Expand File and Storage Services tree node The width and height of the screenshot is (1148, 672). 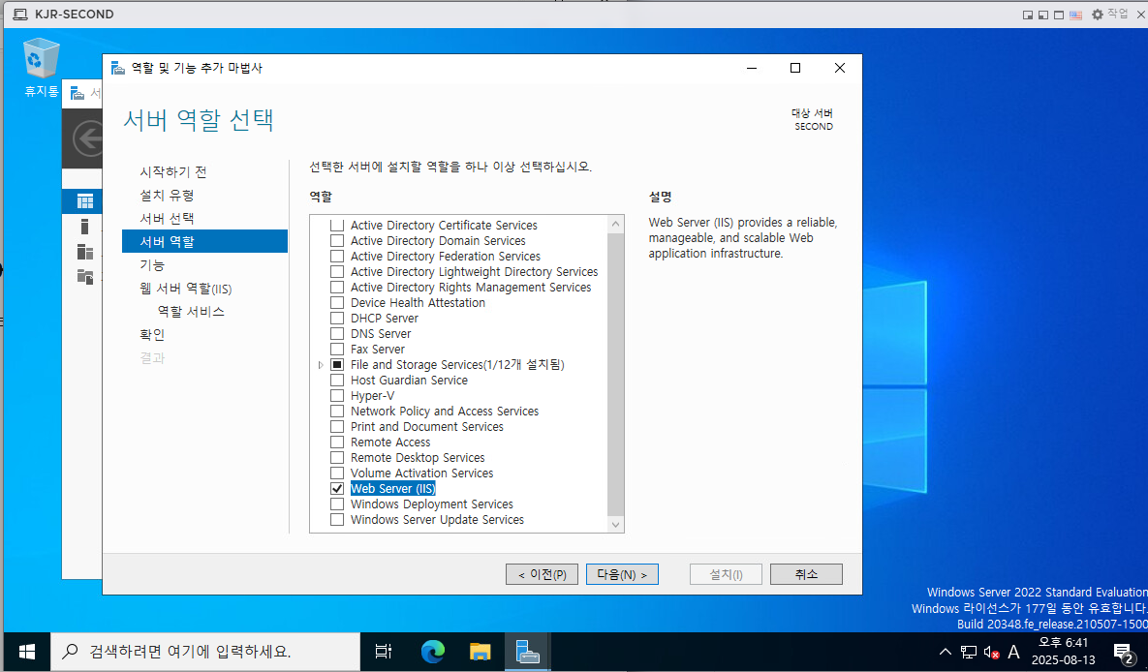tap(320, 364)
